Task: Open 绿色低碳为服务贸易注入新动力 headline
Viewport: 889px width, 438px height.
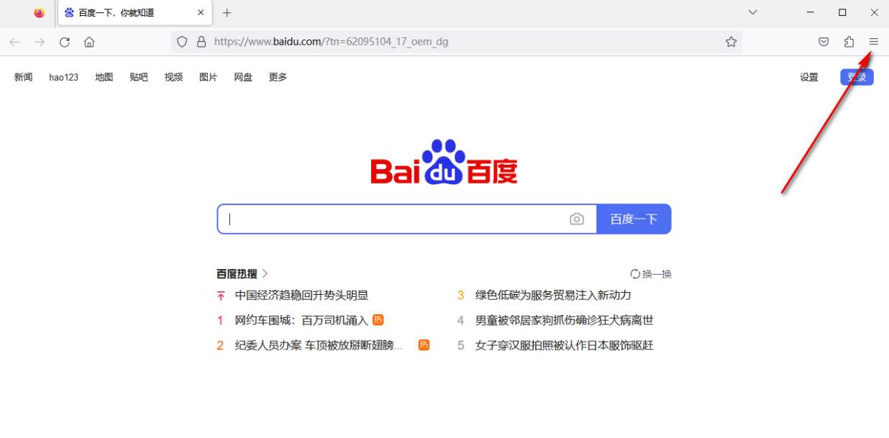Action: 553,295
